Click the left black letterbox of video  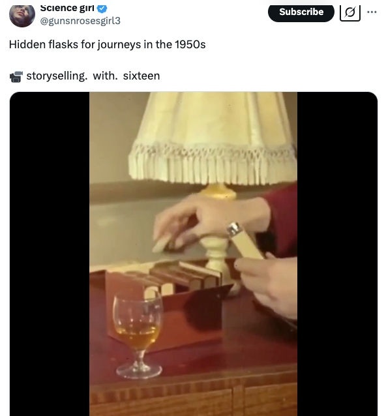(x=50, y=254)
